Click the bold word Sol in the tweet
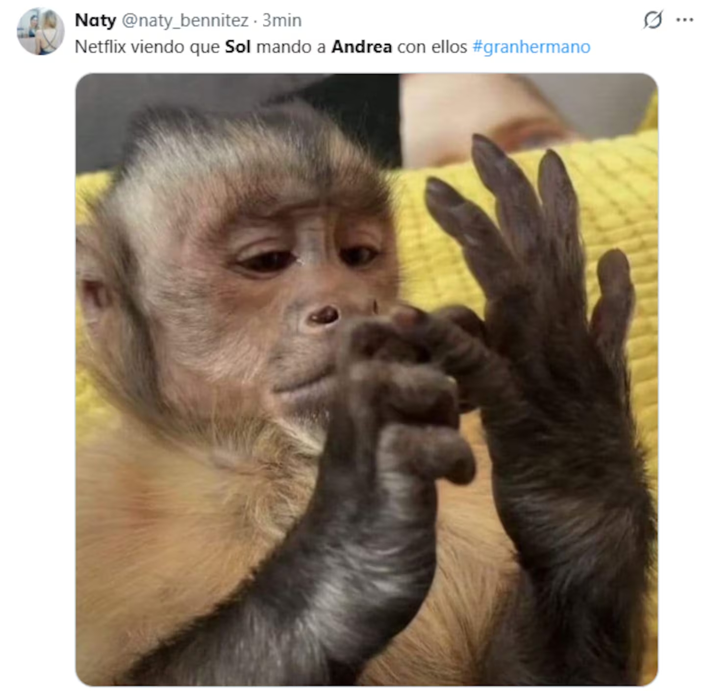The width and height of the screenshot is (706, 696). 238,47
